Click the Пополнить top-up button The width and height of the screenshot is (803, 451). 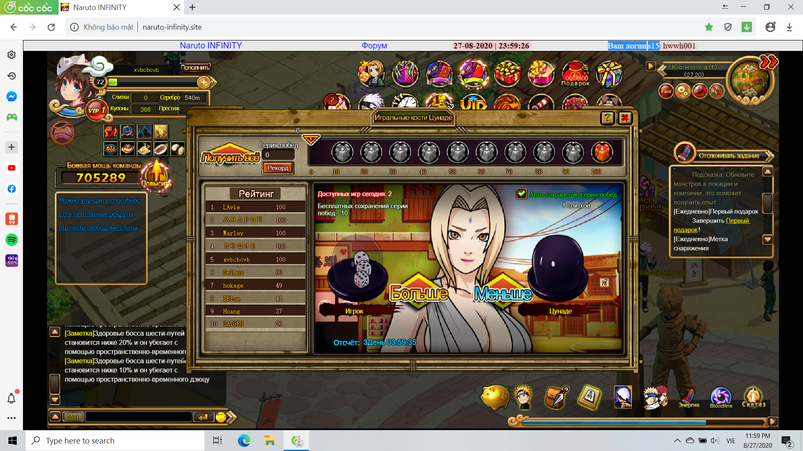click(195, 67)
